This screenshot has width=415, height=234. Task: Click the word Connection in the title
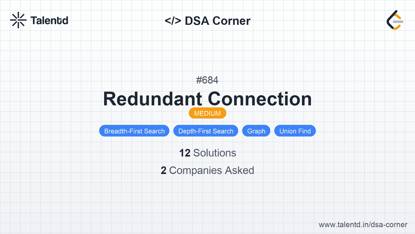[260, 99]
